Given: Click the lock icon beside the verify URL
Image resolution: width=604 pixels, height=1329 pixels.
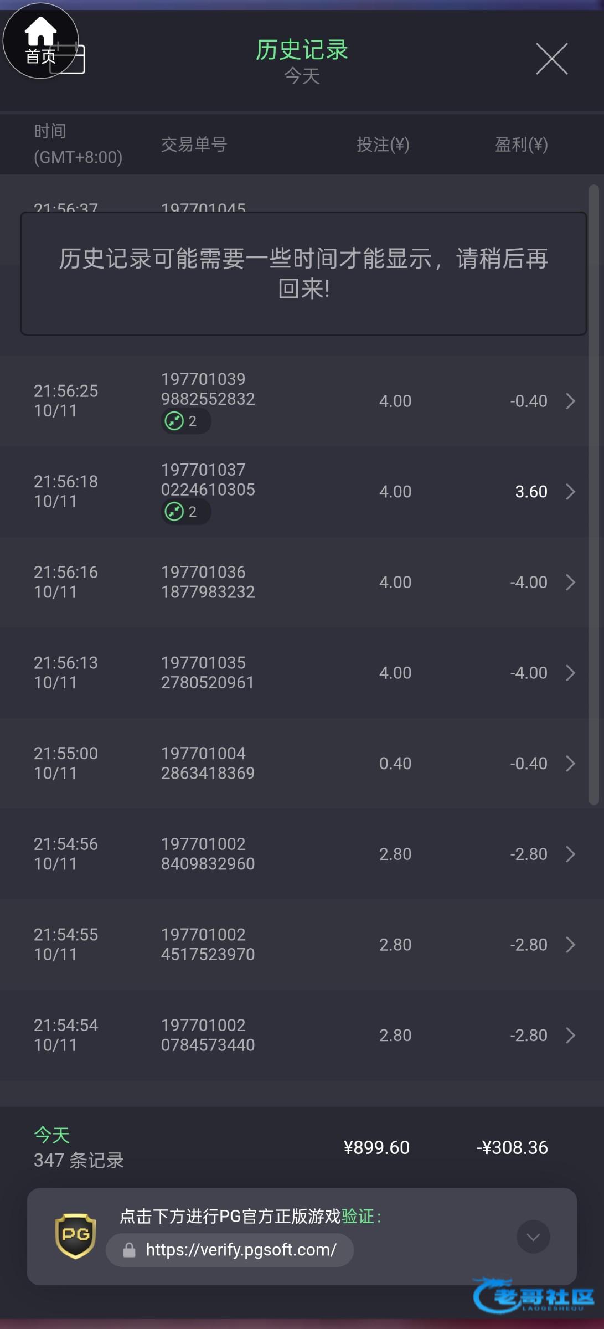Looking at the screenshot, I should (x=129, y=1250).
